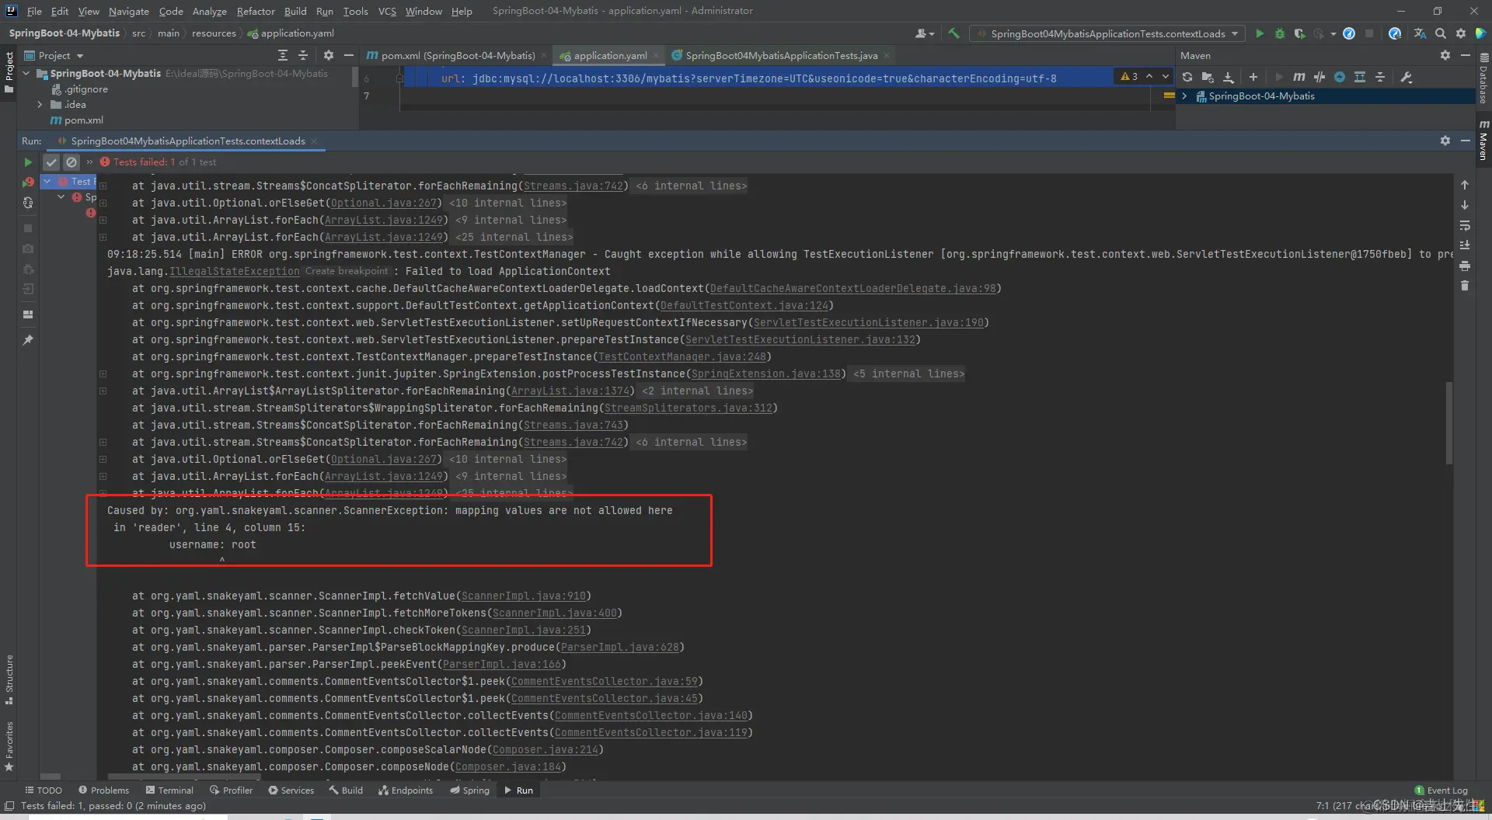The image size is (1492, 820).
Task: Pin the Run tab with pin icon
Action: pyautogui.click(x=28, y=340)
